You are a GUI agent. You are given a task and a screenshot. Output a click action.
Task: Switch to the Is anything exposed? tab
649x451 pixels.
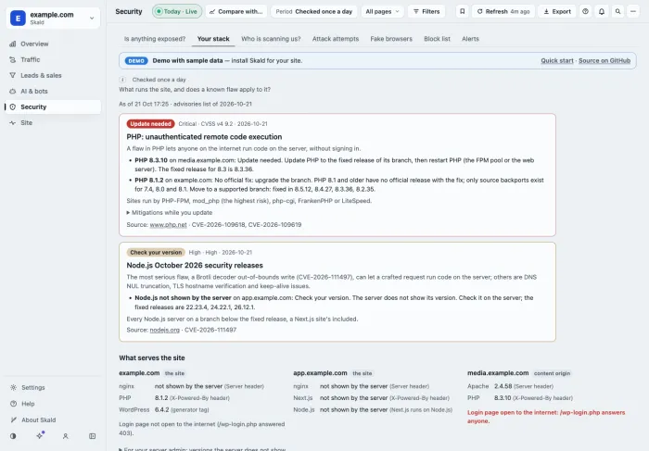(155, 39)
